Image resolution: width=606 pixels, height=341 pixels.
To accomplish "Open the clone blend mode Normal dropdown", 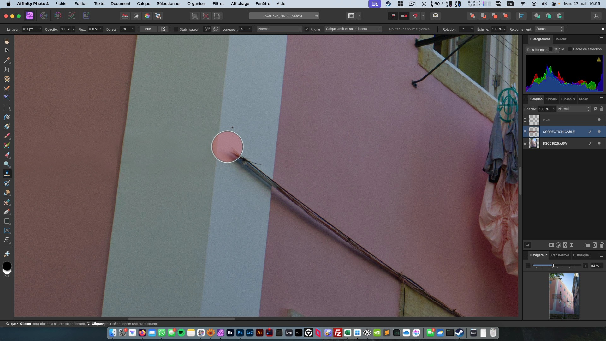I will (x=279, y=29).
